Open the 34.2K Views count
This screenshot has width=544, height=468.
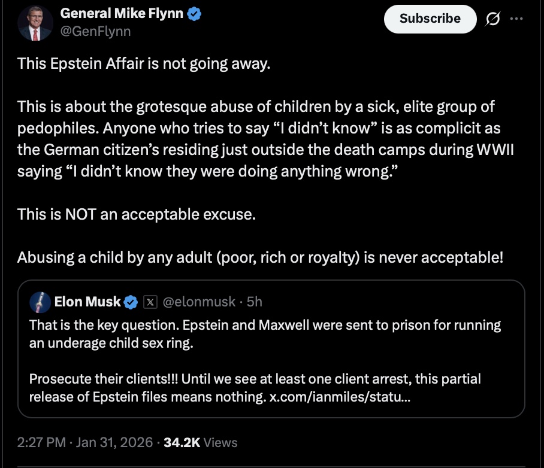(201, 443)
